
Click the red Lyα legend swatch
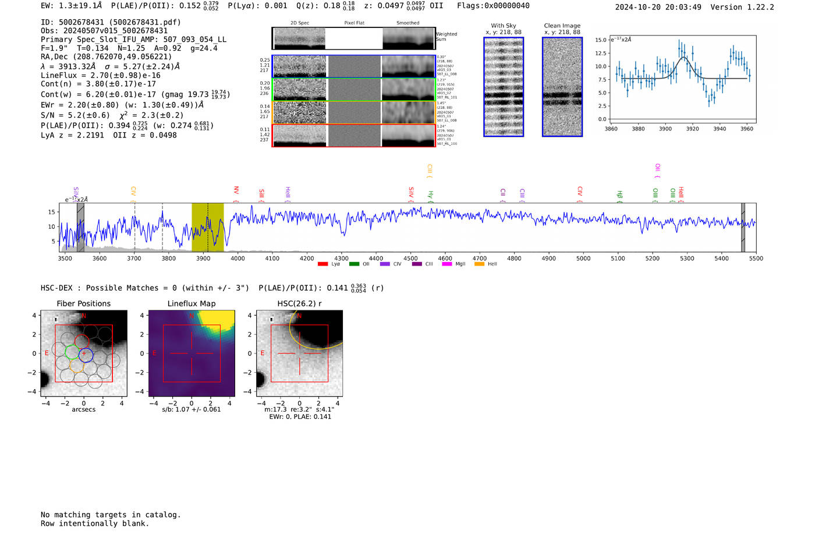(x=323, y=264)
